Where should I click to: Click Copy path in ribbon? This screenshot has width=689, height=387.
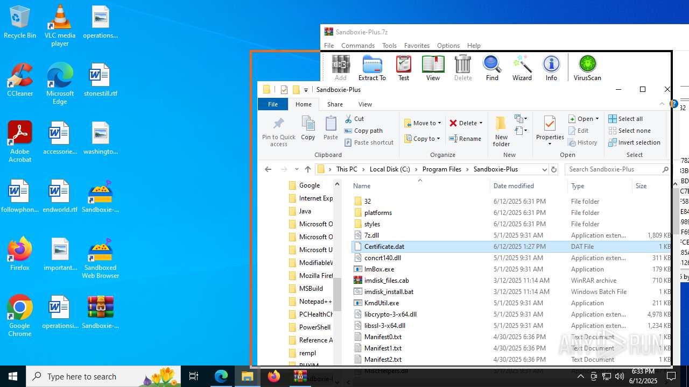coord(363,131)
